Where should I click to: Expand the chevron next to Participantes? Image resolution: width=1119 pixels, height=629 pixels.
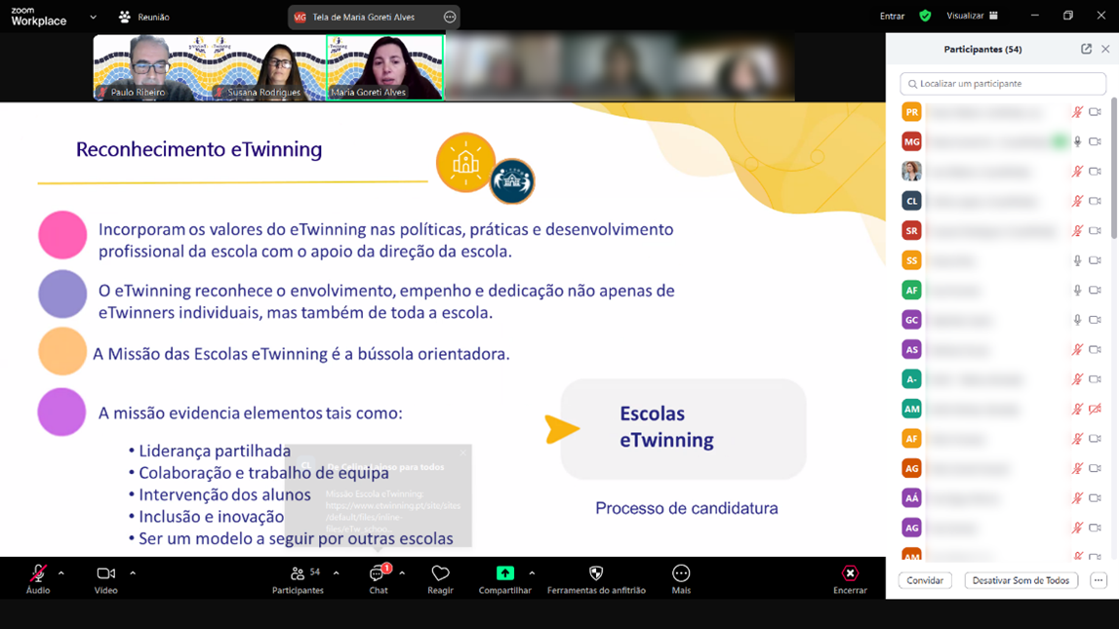coord(337,572)
